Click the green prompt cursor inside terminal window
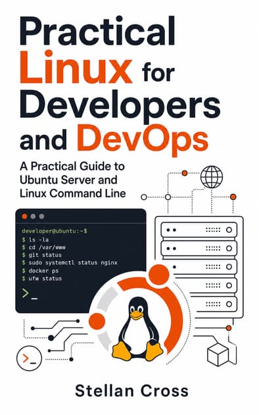Screen dimensions: 259x415 [x=30, y=294]
